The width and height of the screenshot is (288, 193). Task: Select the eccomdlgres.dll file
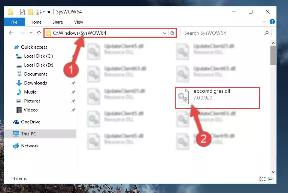pos(218,98)
